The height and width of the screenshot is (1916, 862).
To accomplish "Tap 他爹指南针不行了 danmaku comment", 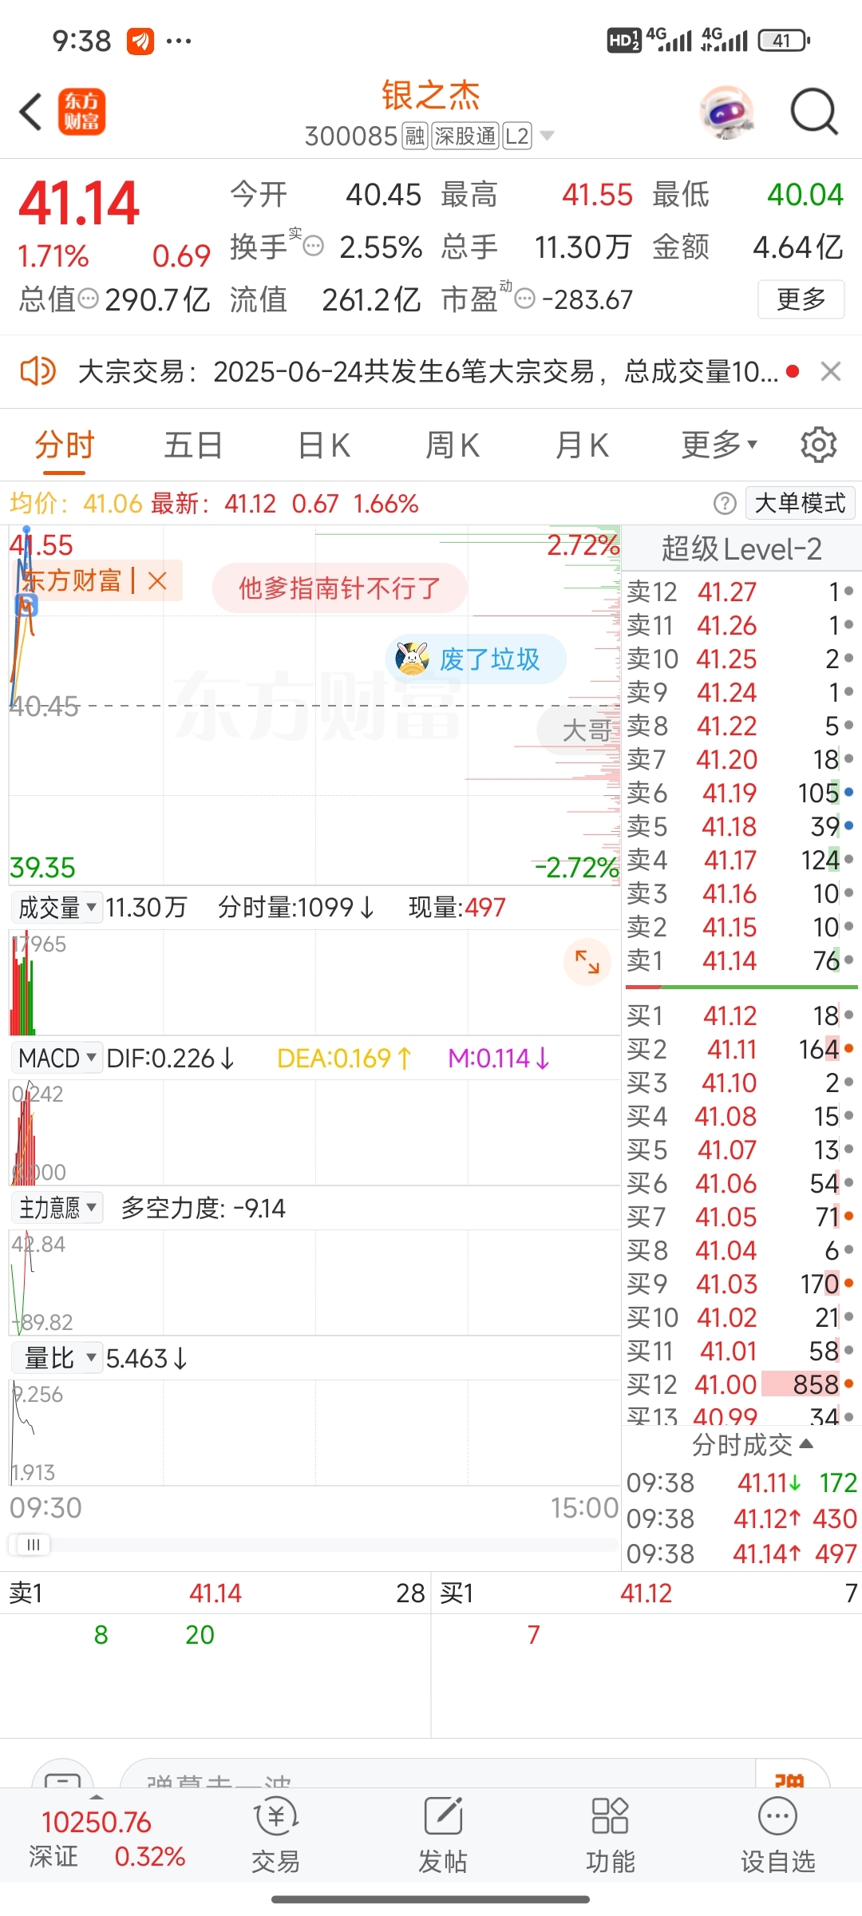I will coord(339,588).
